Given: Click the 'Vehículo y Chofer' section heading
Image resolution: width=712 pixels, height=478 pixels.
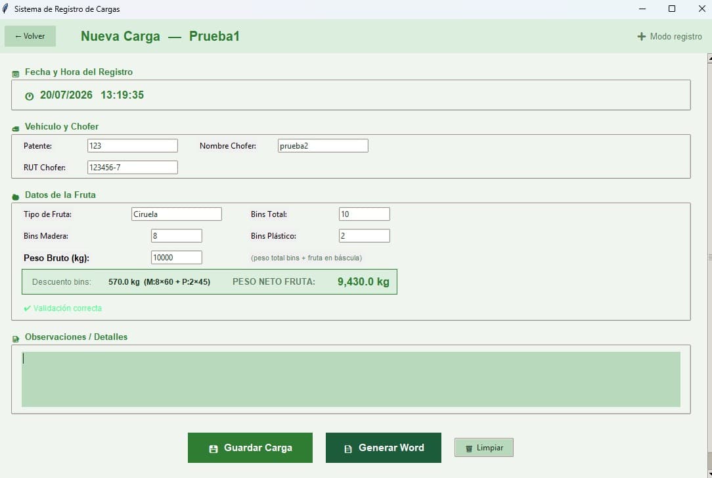Looking at the screenshot, I should click(x=62, y=126).
